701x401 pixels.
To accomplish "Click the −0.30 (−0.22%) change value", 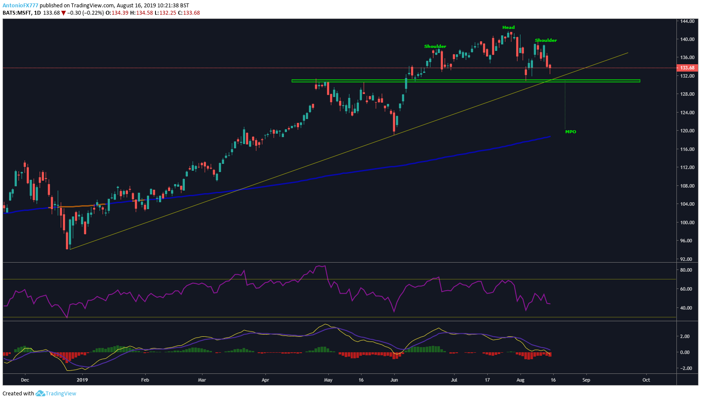I will click(x=85, y=13).
